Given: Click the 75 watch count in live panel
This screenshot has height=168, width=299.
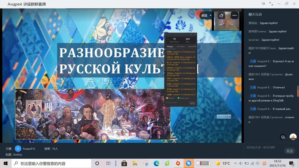Looking at the screenshot, I should (174, 39).
